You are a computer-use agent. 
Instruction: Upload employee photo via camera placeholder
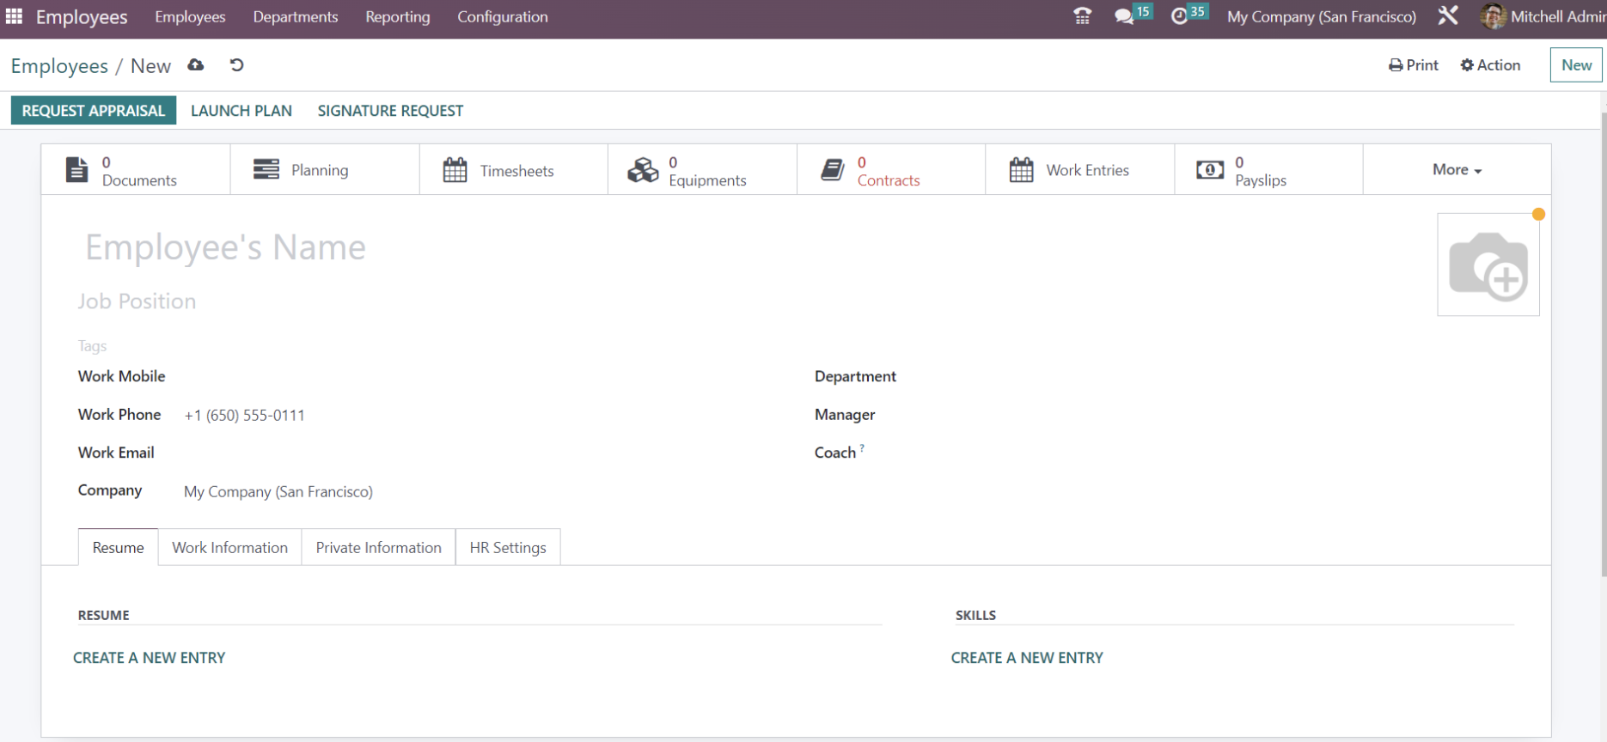point(1488,265)
